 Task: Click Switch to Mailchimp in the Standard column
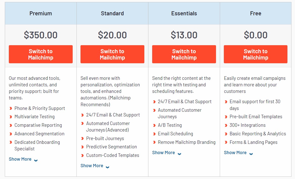coord(112,54)
